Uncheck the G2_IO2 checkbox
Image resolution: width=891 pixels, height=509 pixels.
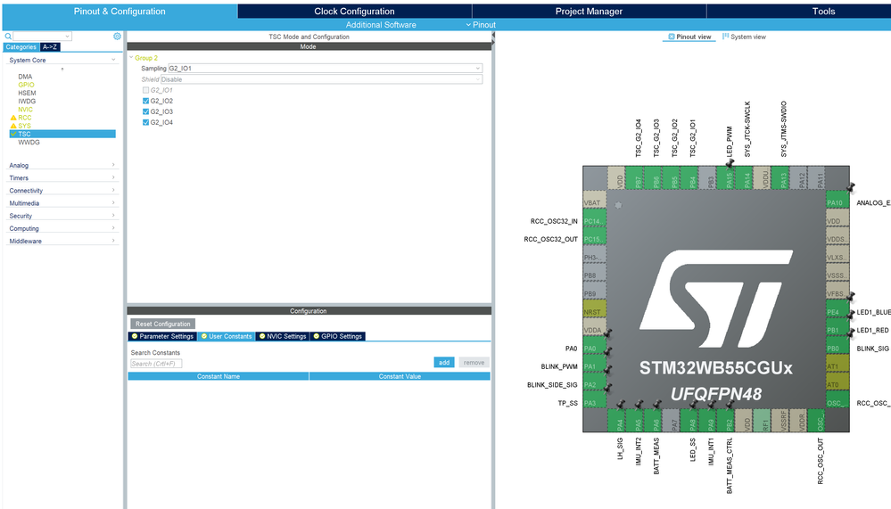click(145, 101)
